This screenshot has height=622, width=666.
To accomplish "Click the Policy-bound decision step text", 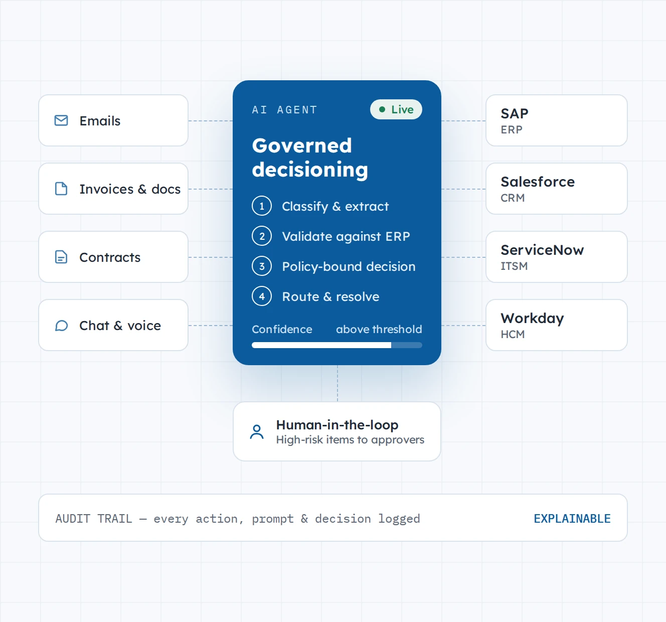I will [x=349, y=266].
